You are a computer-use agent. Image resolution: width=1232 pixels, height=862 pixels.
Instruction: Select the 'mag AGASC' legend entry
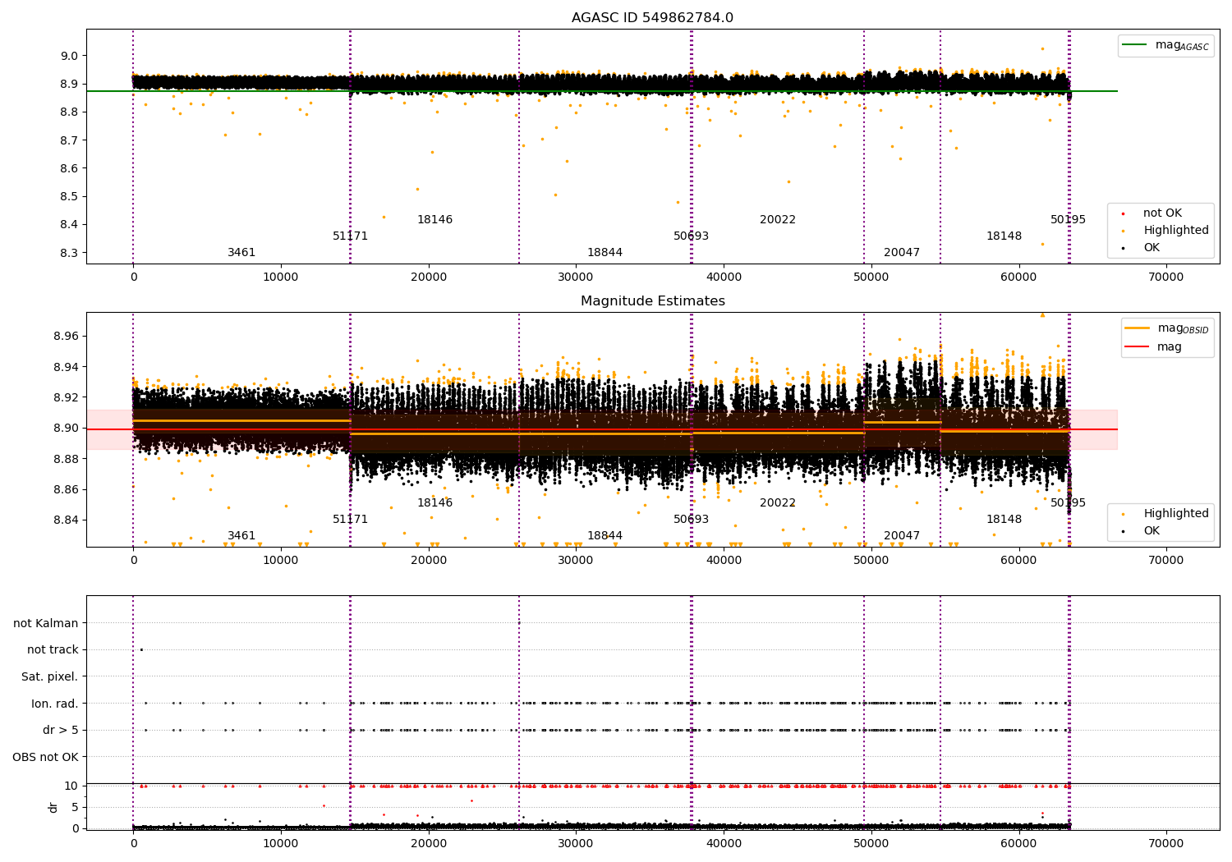point(1166,45)
